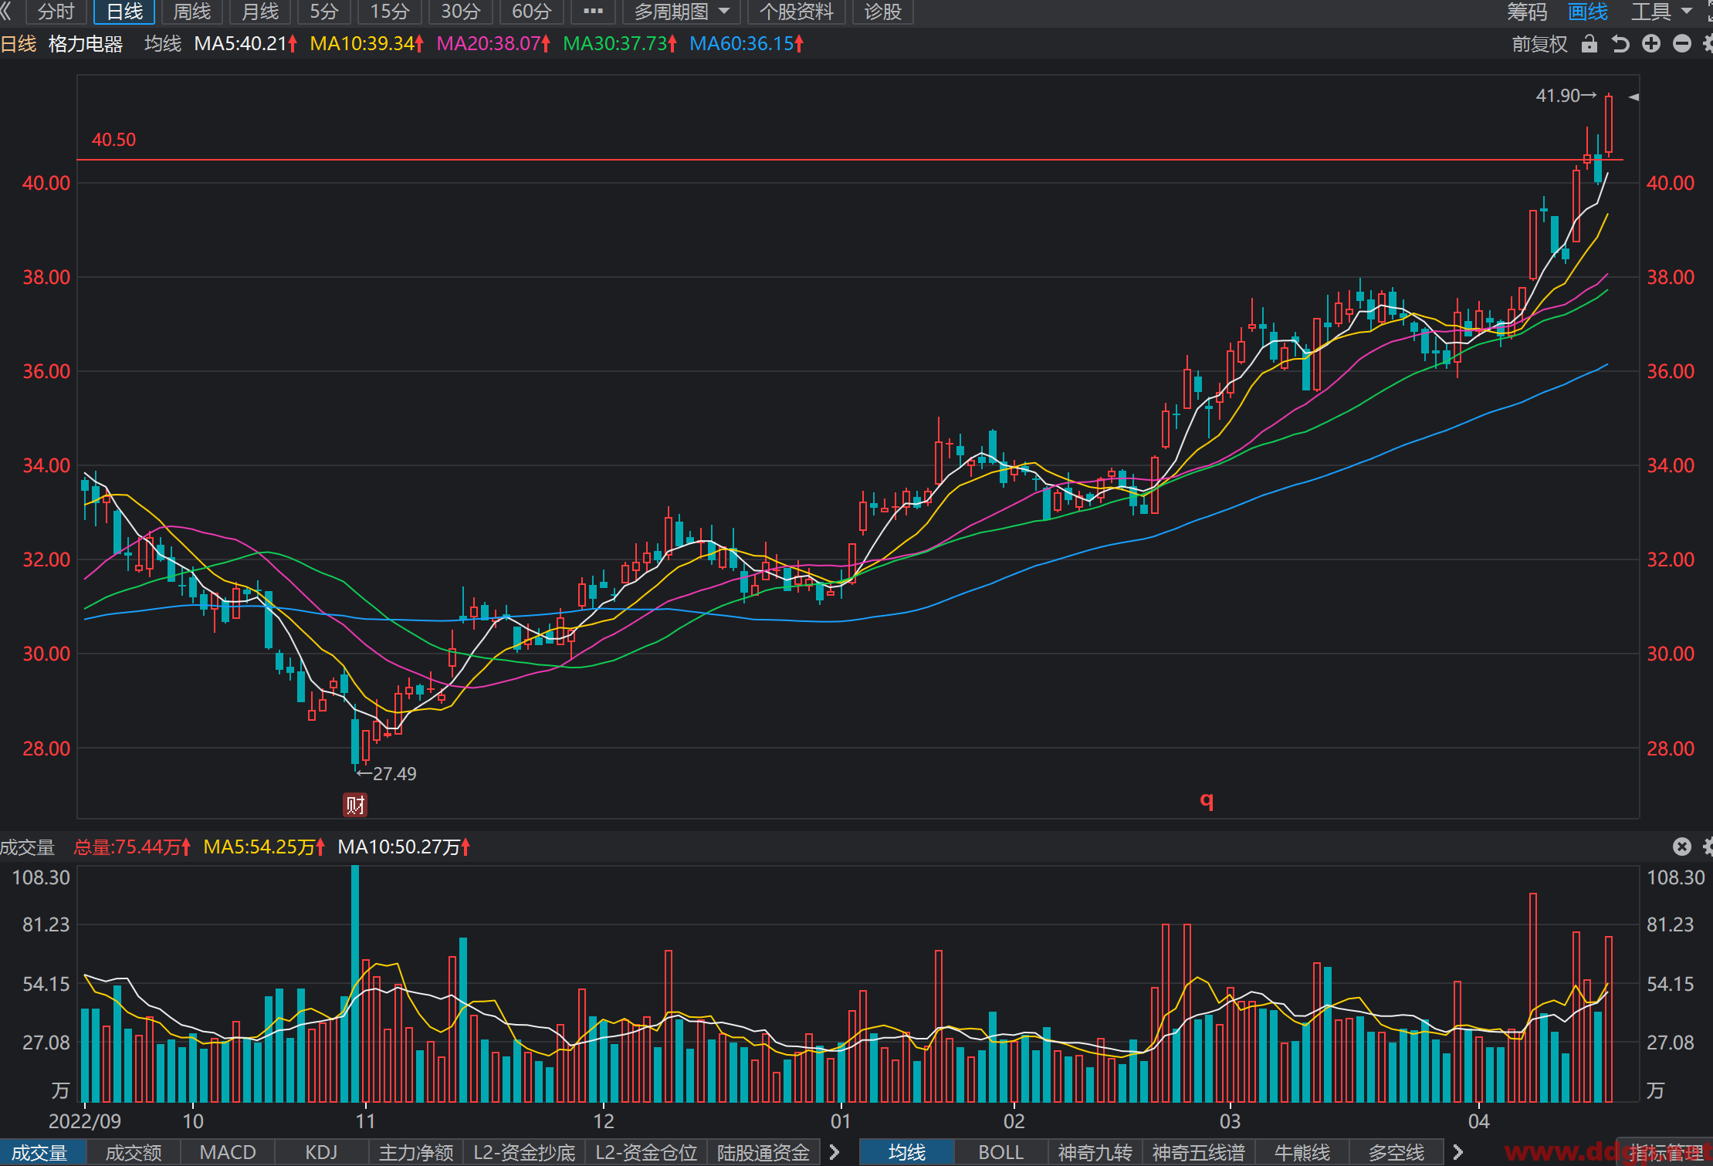Click the undo arrow icon
The image size is (1713, 1166).
(x=1620, y=44)
